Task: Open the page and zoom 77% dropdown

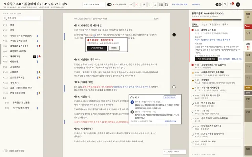Action: click(174, 152)
